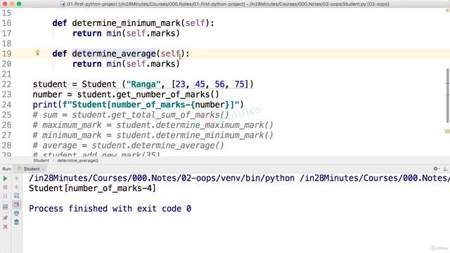Viewport: 450px width, 253px height.
Task: Click the editor vertical scrollbar thumb
Action: coord(447,96)
